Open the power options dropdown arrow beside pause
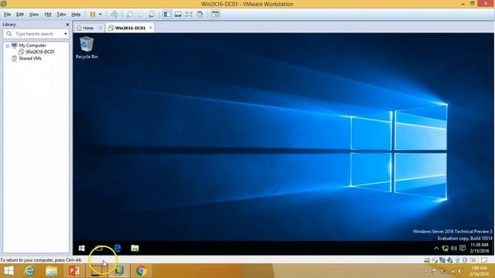 click(101, 14)
